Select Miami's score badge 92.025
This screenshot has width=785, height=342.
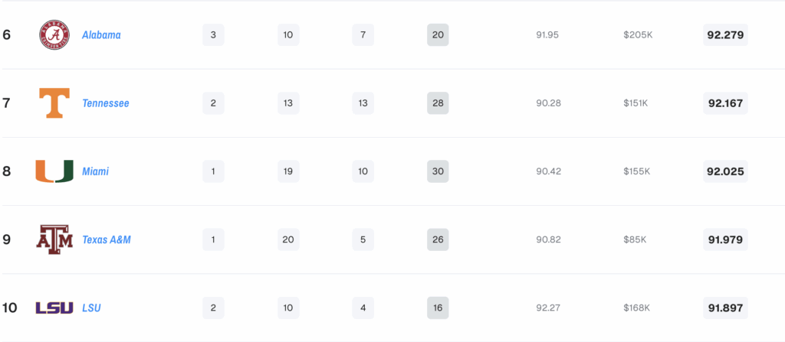click(725, 171)
